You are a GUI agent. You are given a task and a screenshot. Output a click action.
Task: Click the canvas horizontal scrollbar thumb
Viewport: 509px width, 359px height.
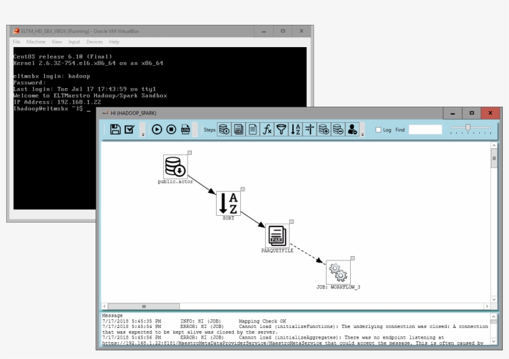pyautogui.click(x=144, y=306)
